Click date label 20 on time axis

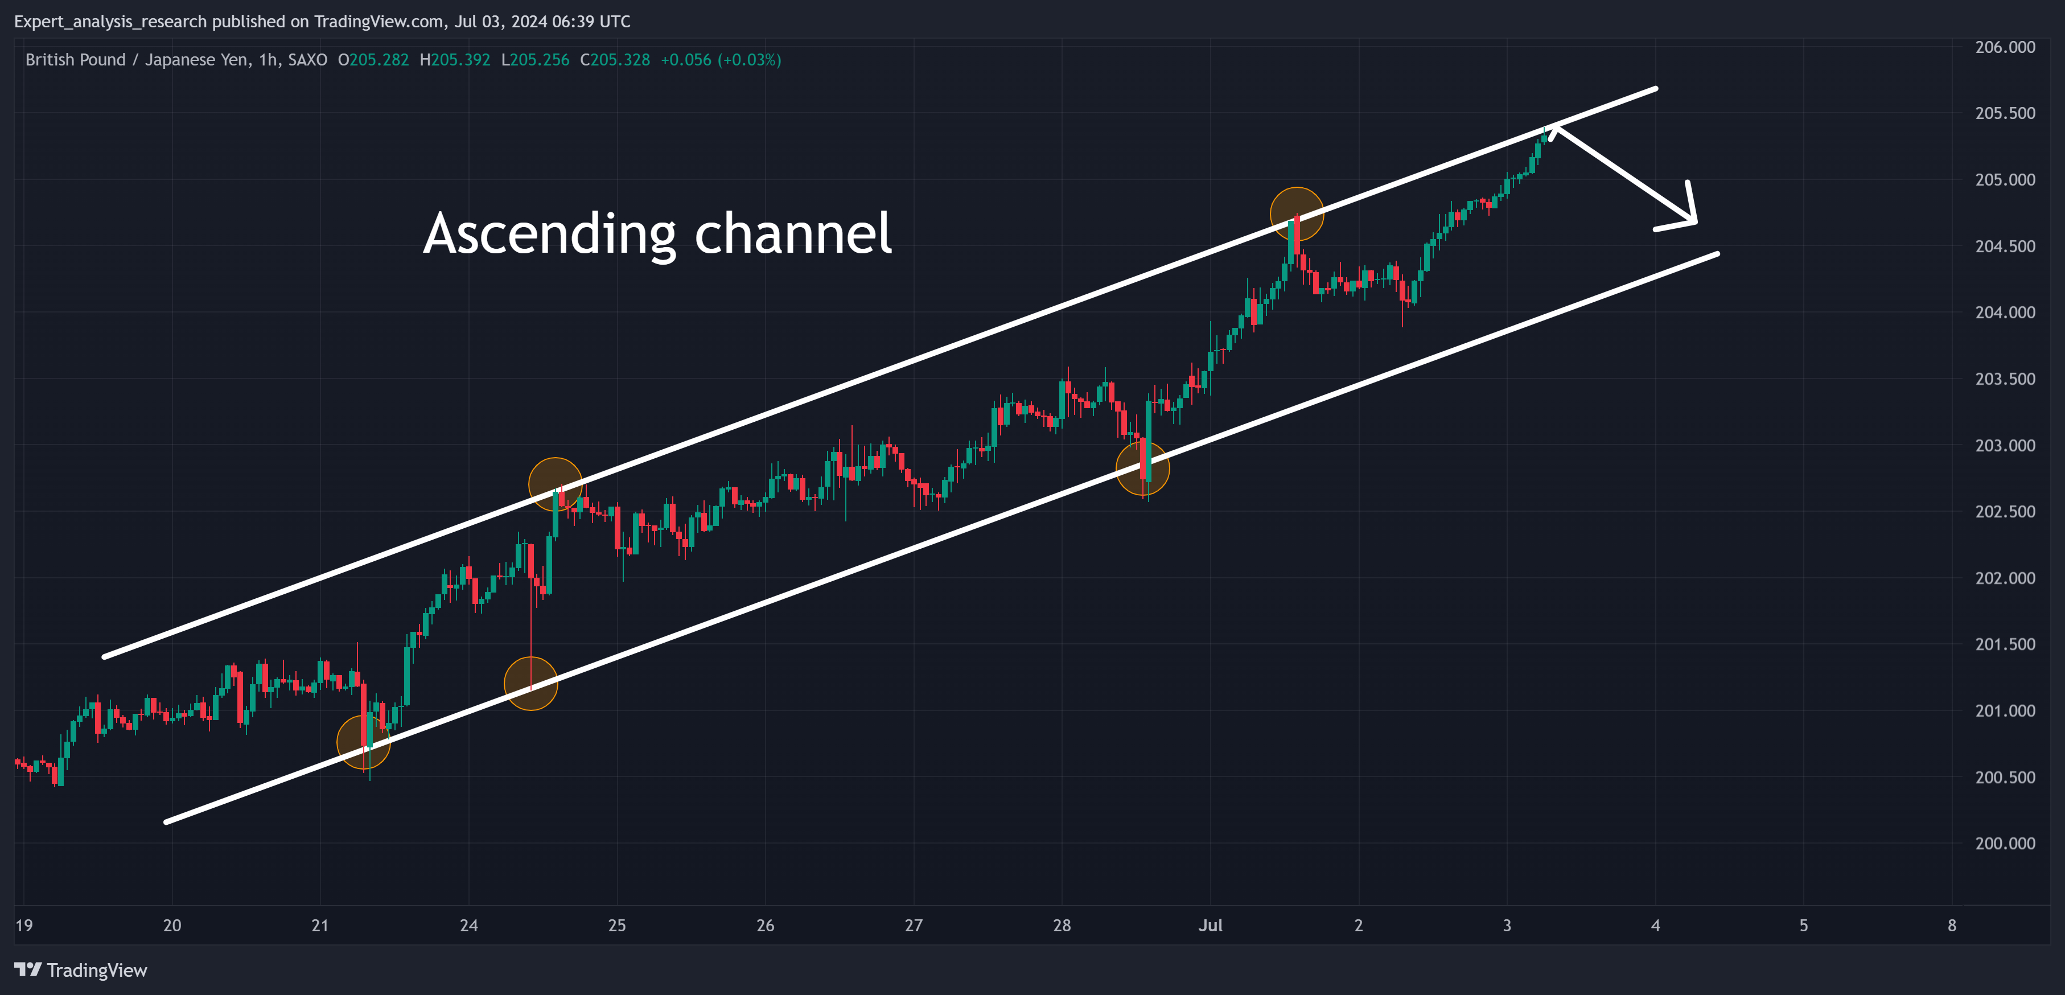(x=172, y=925)
